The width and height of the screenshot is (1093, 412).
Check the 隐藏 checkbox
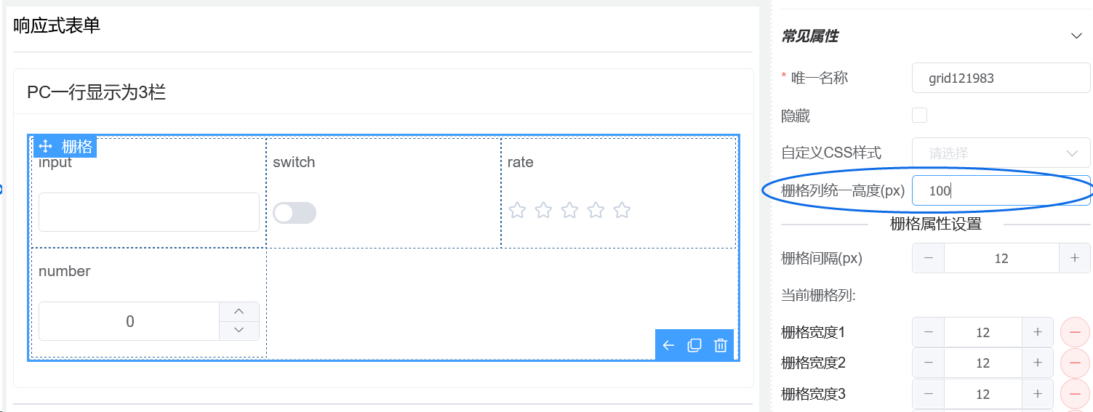click(x=920, y=116)
